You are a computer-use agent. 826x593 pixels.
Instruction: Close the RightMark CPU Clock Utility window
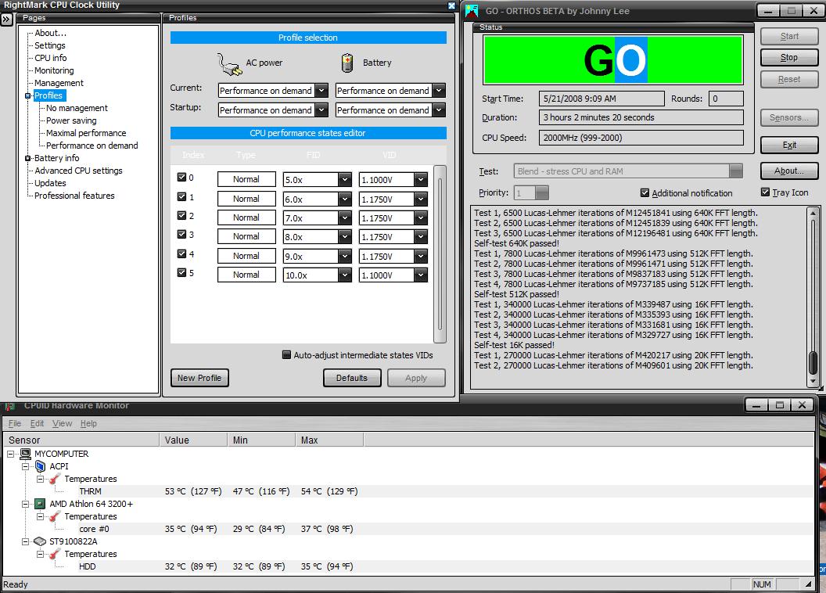[451, 5]
